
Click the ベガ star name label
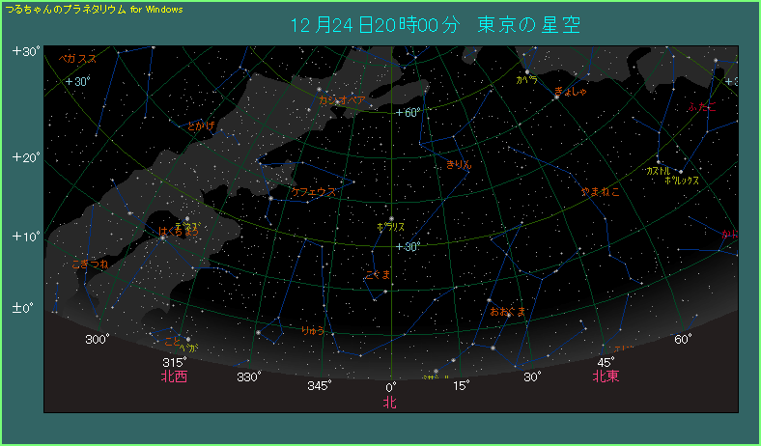click(x=188, y=347)
